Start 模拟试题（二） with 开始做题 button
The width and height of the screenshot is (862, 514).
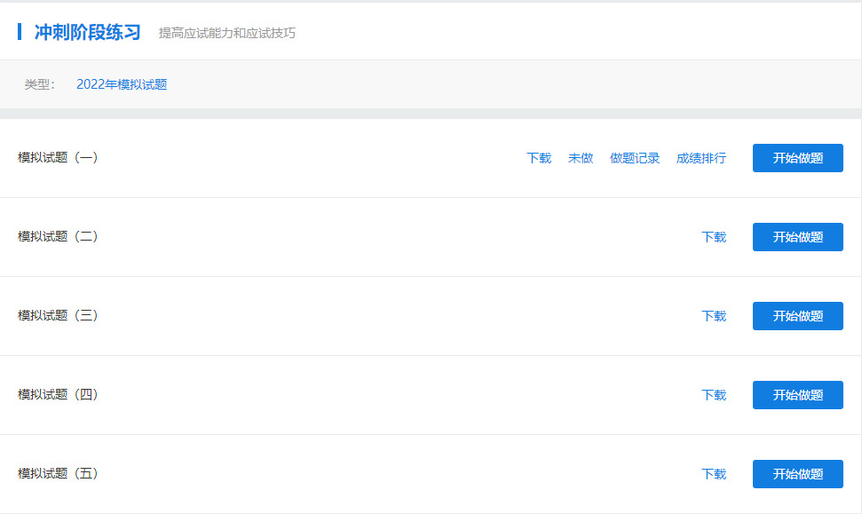(x=797, y=237)
